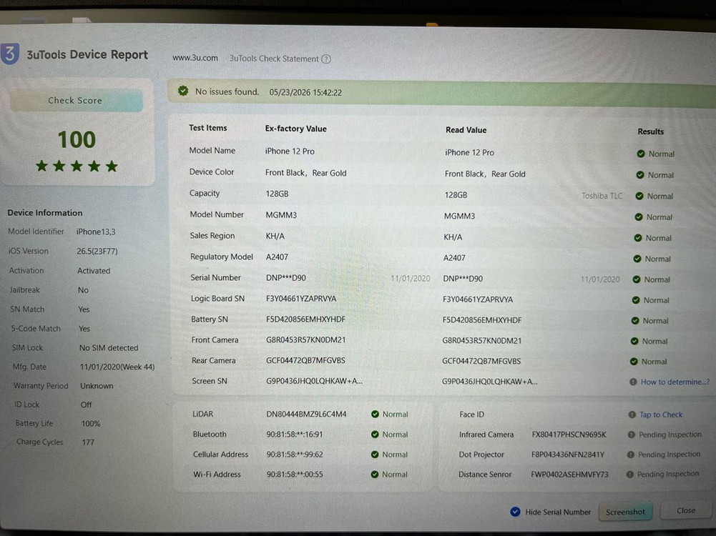Click the Normal check icon for Wi-Fi Address
Screen dimensions: 716x536
pyautogui.click(x=375, y=475)
